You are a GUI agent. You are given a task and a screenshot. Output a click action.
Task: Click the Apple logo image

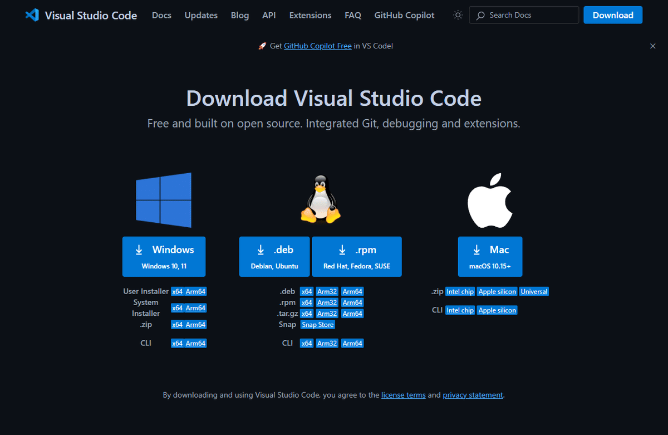tap(490, 201)
